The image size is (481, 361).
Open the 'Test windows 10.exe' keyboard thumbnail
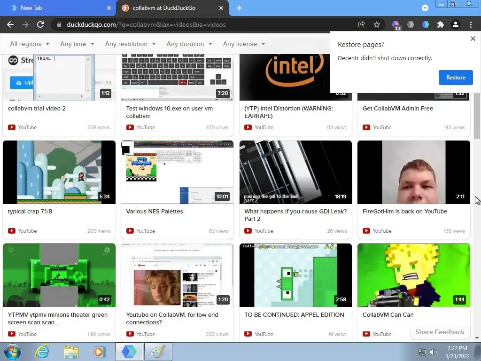pos(177,78)
